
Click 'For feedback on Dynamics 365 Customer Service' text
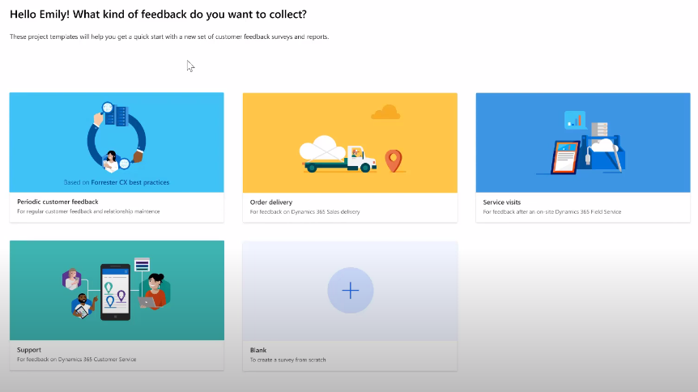tap(77, 360)
